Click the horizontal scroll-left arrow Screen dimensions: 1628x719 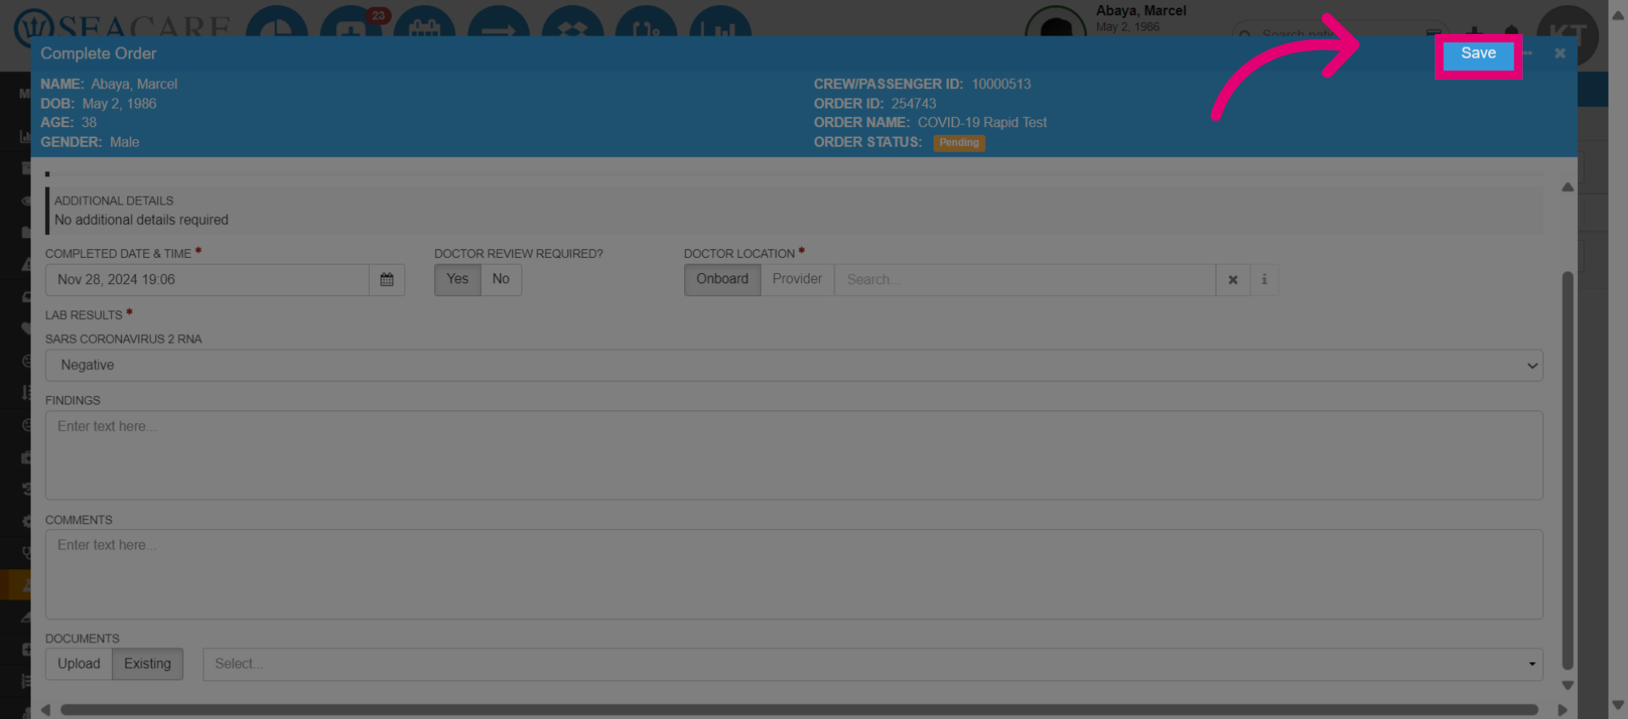(x=46, y=710)
